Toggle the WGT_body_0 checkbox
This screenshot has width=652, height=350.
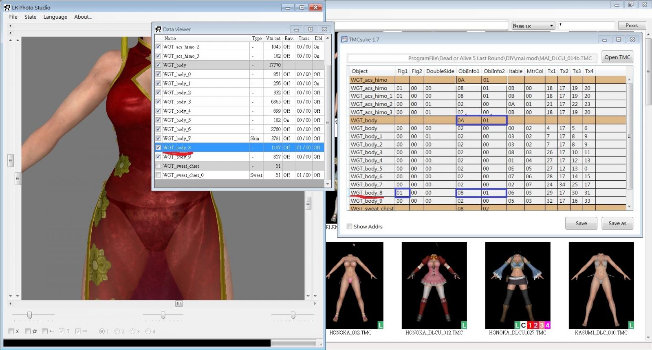[x=158, y=74]
